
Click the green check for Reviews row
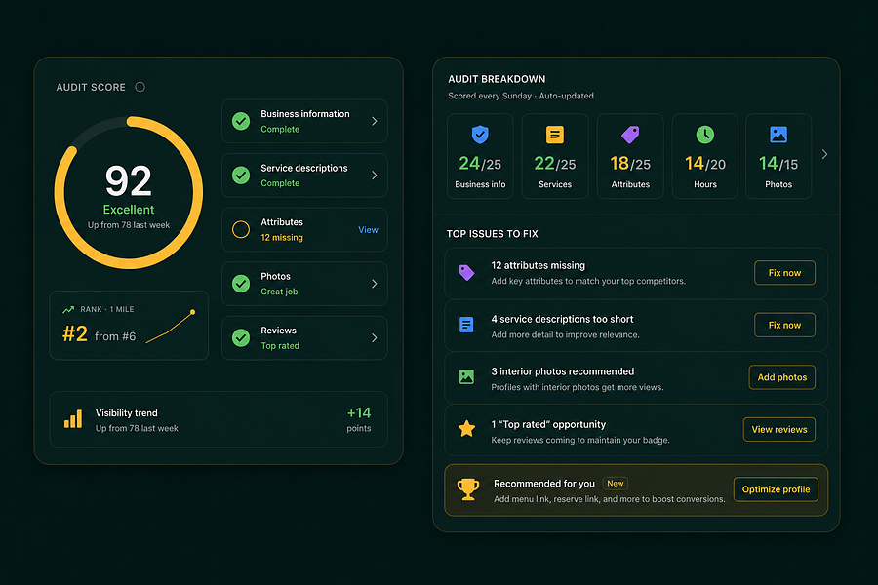pos(241,338)
